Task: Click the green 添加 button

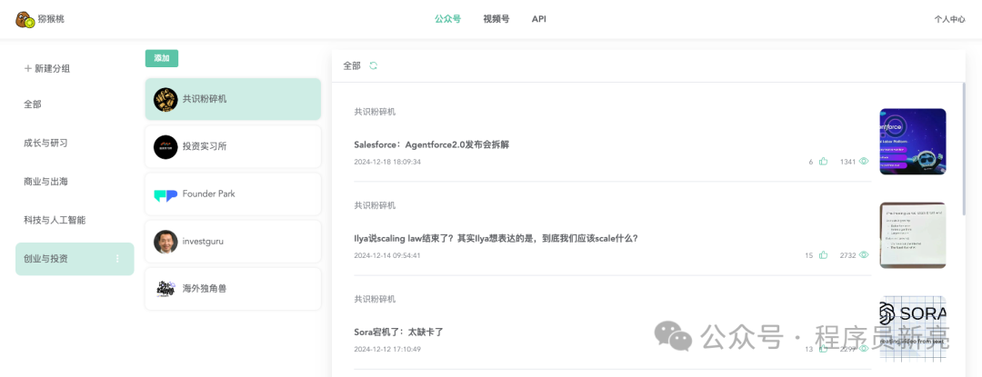Action: click(x=162, y=58)
